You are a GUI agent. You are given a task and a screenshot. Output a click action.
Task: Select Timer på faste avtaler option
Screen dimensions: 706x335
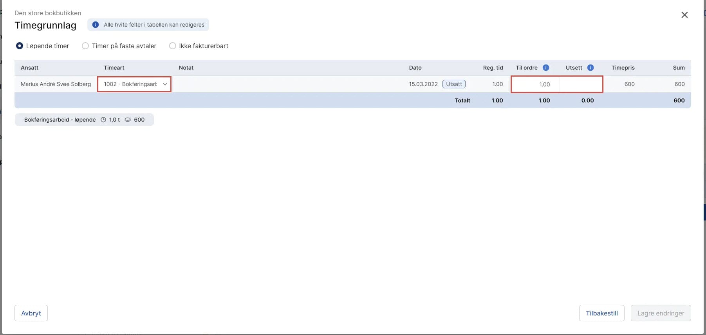tap(85, 46)
